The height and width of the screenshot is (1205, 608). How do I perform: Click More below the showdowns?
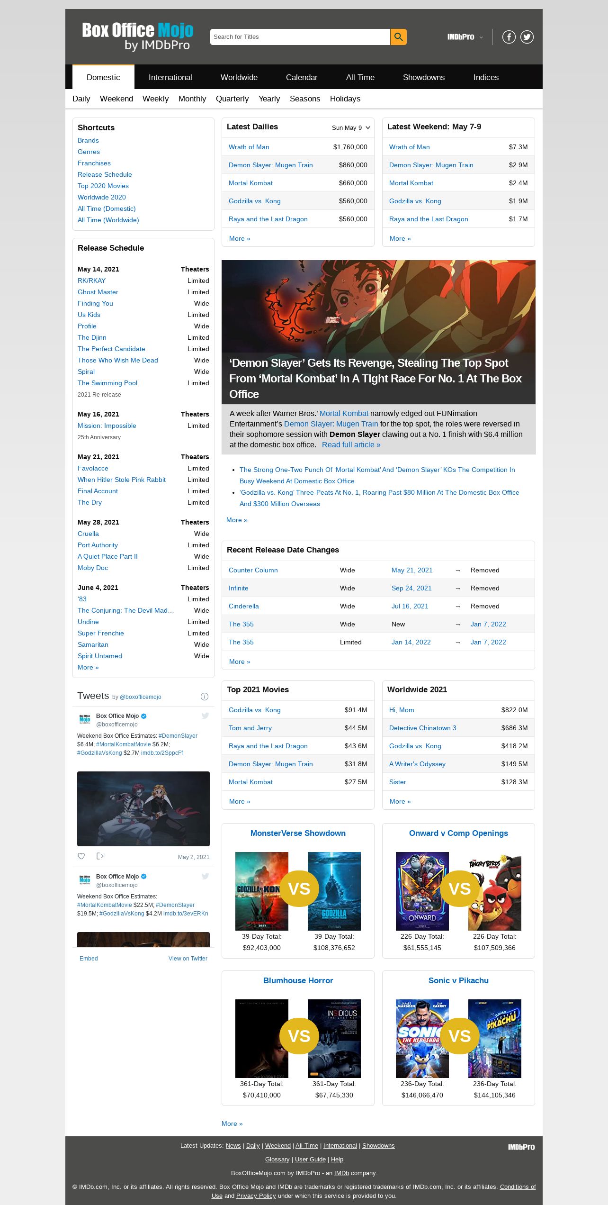232,1123
